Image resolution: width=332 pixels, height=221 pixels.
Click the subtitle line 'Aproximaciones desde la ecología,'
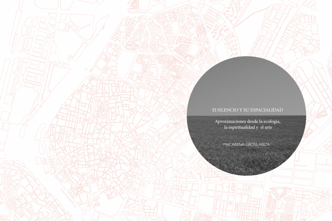tap(248, 122)
